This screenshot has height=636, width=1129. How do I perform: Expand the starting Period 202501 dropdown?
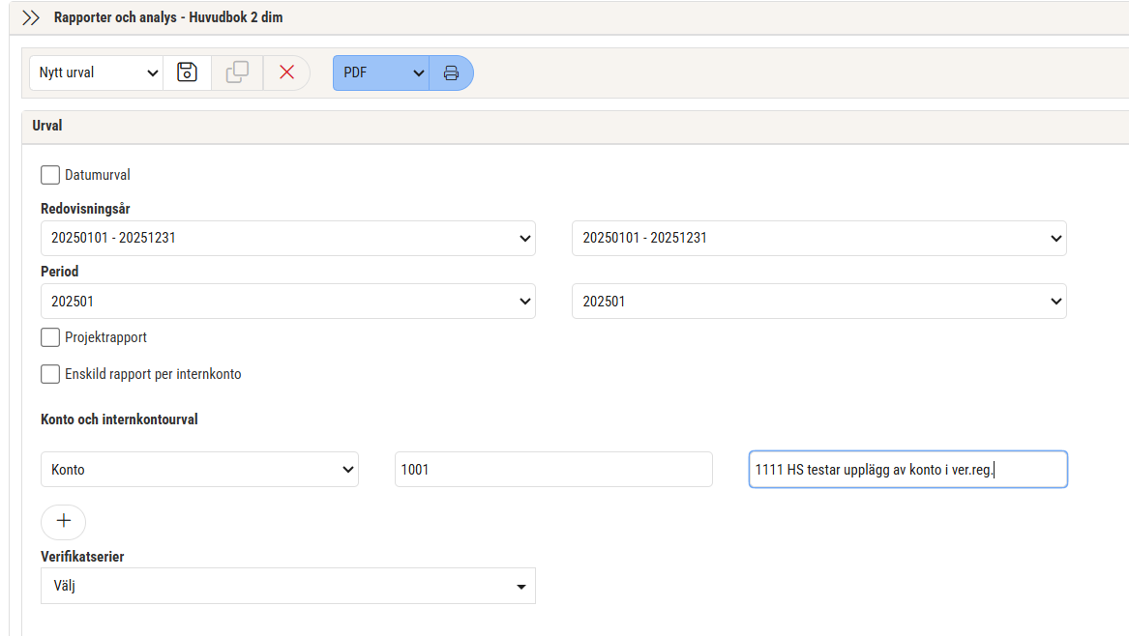click(287, 302)
